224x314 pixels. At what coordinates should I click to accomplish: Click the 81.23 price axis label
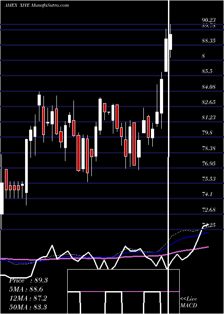(209, 118)
